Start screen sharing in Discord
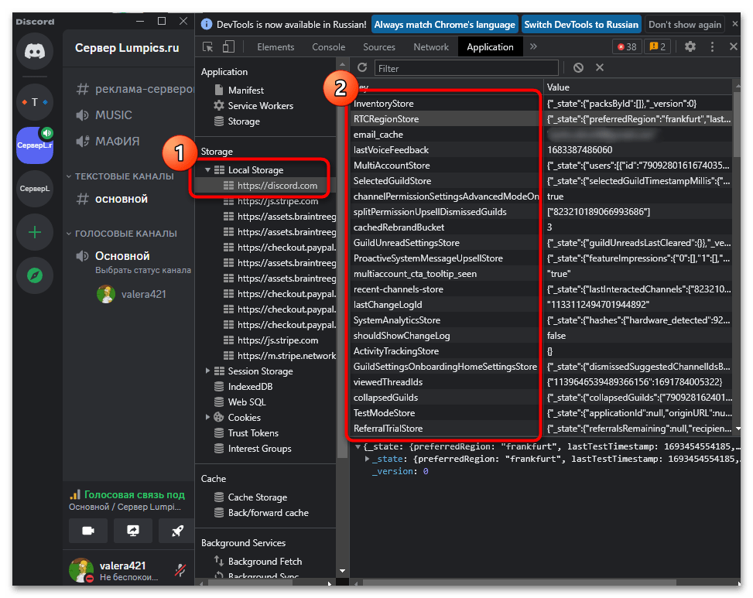Screen dimensions: 753x598 click(x=132, y=531)
